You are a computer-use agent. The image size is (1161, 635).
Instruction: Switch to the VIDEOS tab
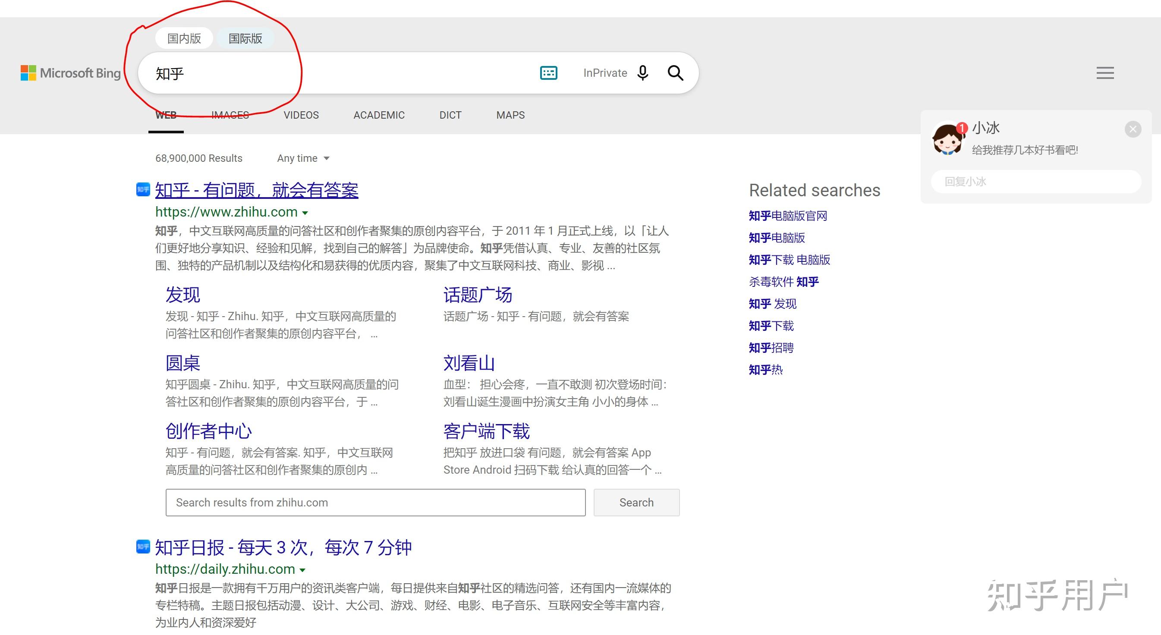point(301,115)
